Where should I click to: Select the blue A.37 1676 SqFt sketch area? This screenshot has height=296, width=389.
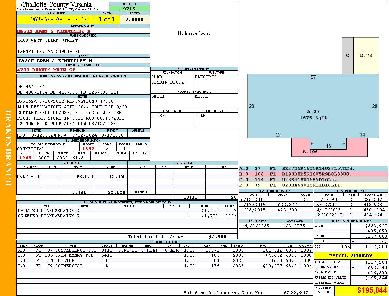pos(313,111)
